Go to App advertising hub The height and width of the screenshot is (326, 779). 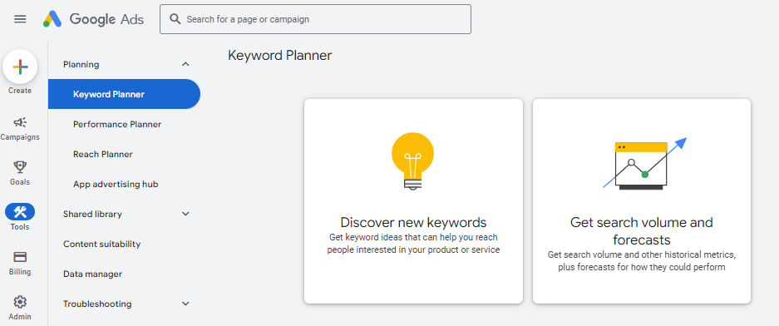pos(116,184)
